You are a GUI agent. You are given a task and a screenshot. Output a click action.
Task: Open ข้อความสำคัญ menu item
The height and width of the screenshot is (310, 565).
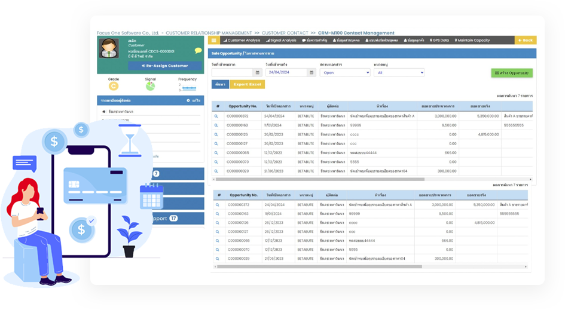[x=314, y=41]
